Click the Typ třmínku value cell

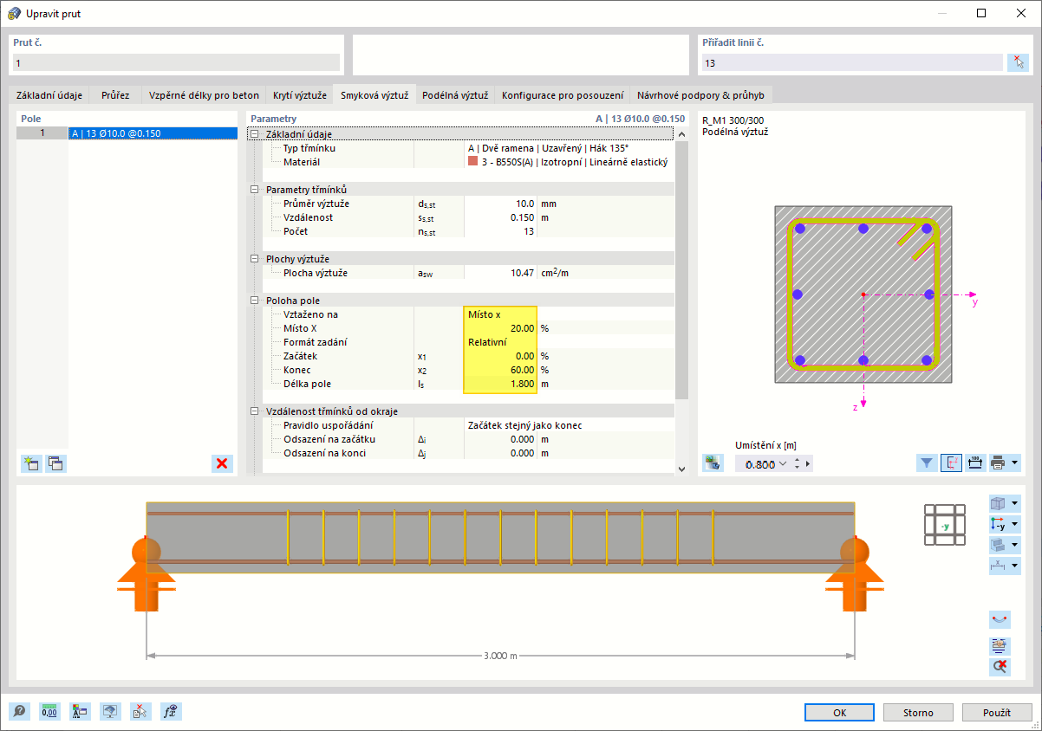click(569, 148)
